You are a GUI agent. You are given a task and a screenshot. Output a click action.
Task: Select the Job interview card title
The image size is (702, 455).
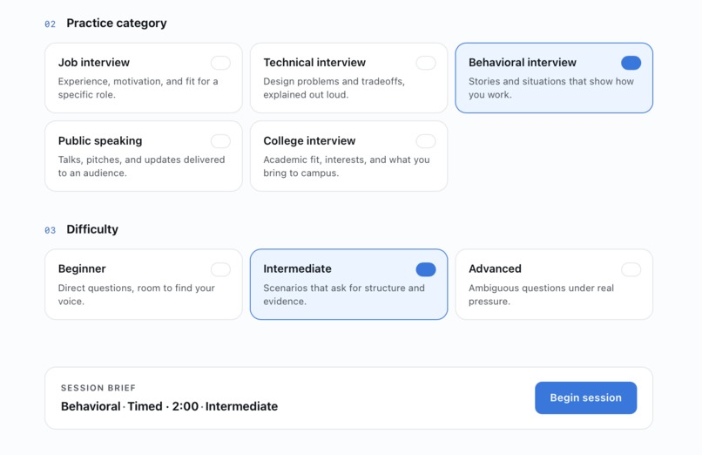click(94, 62)
